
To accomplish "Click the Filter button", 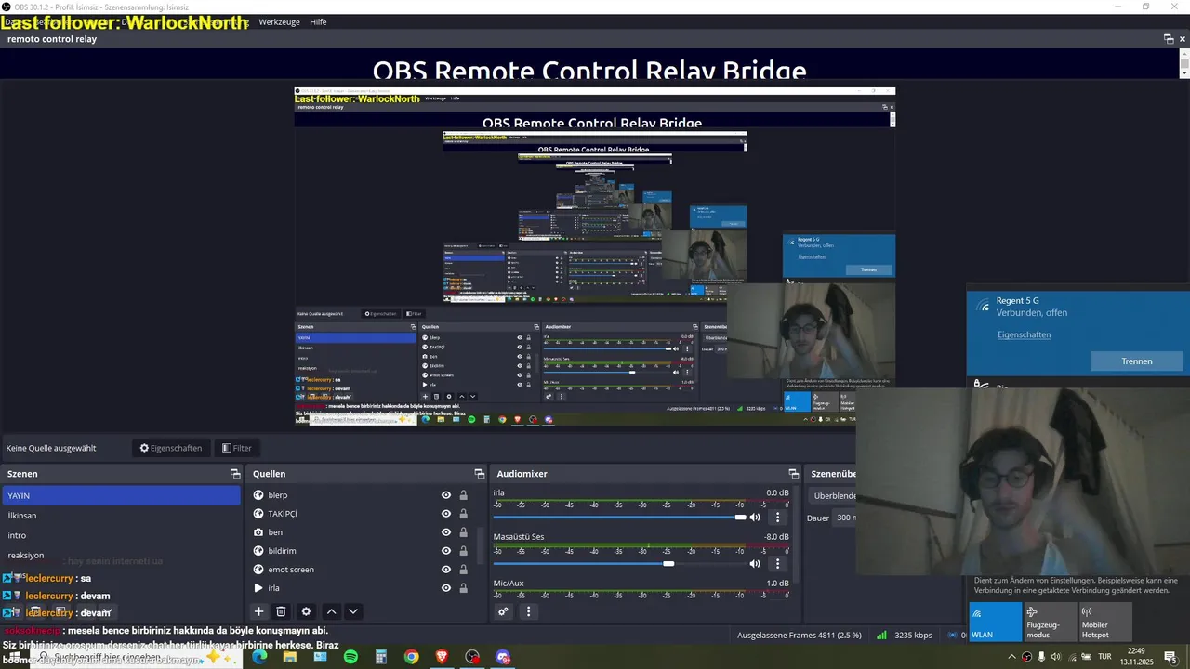I will coord(237,448).
